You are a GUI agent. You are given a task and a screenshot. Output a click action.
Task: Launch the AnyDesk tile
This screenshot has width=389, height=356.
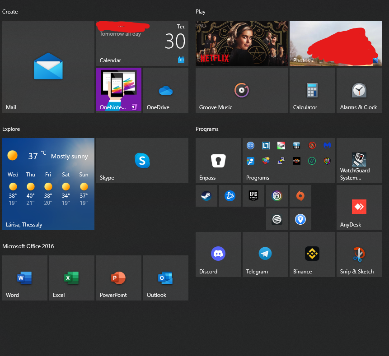(359, 208)
